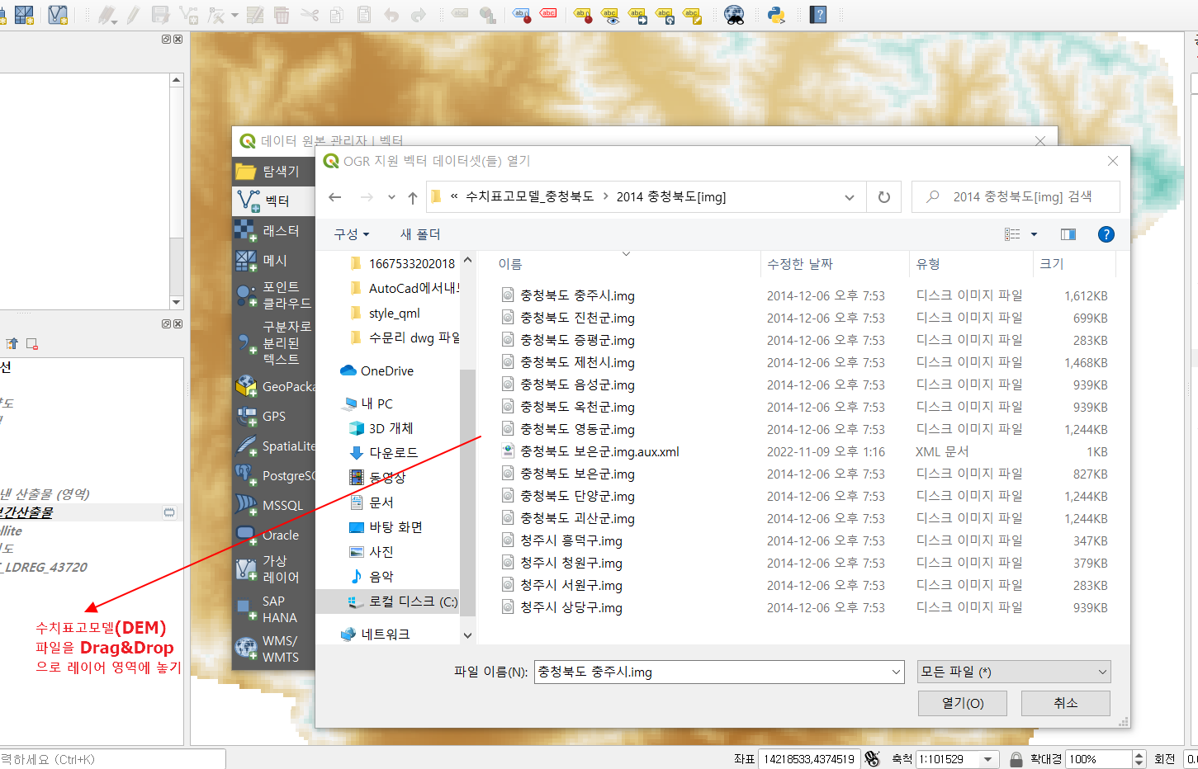The image size is (1198, 769).
Task: Open the 구성 (Organize) dropdown menu
Action: pos(352,234)
